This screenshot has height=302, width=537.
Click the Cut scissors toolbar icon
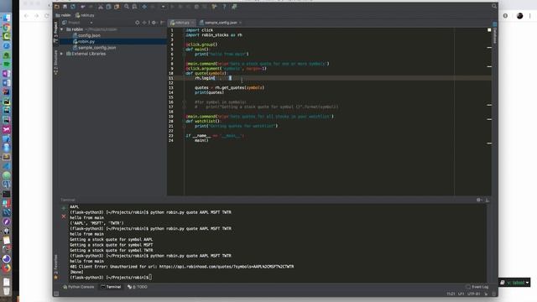101,7
